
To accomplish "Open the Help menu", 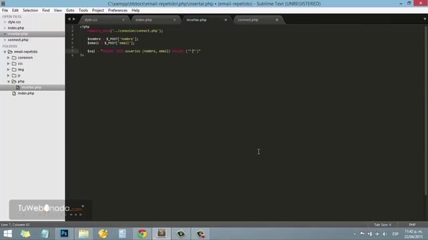I will 136,11.
